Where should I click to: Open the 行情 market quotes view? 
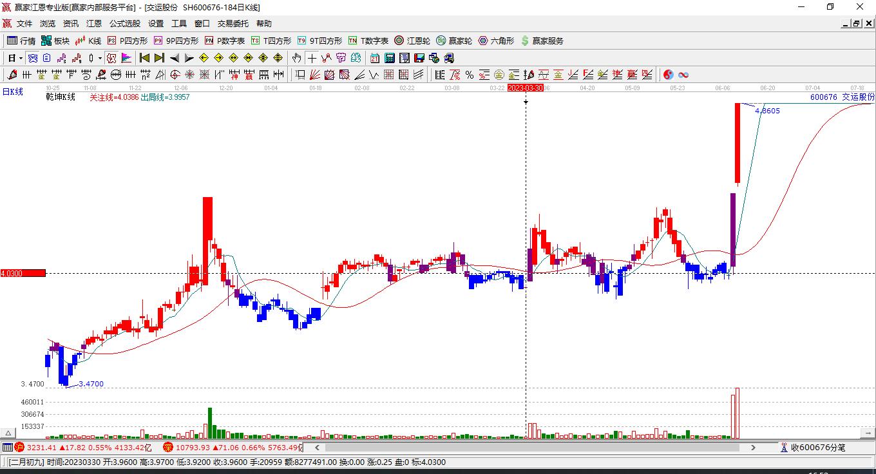coord(21,41)
